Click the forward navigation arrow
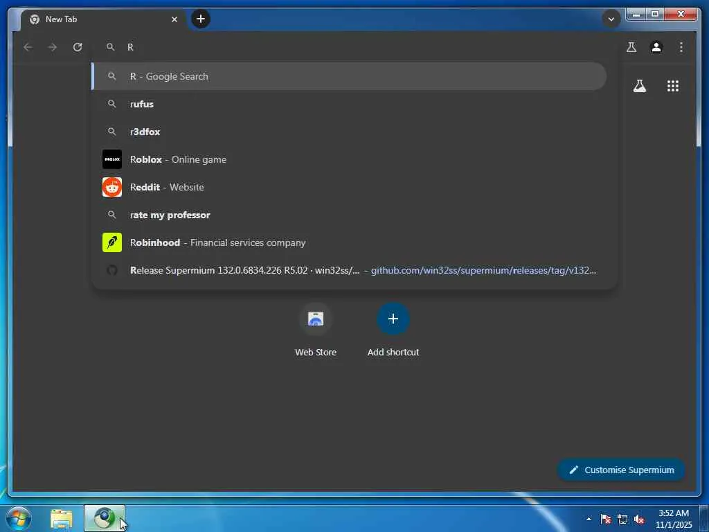709x532 pixels. point(53,47)
